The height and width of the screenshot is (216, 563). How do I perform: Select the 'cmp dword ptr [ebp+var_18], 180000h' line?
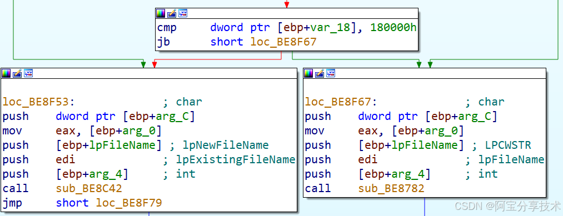click(x=287, y=28)
